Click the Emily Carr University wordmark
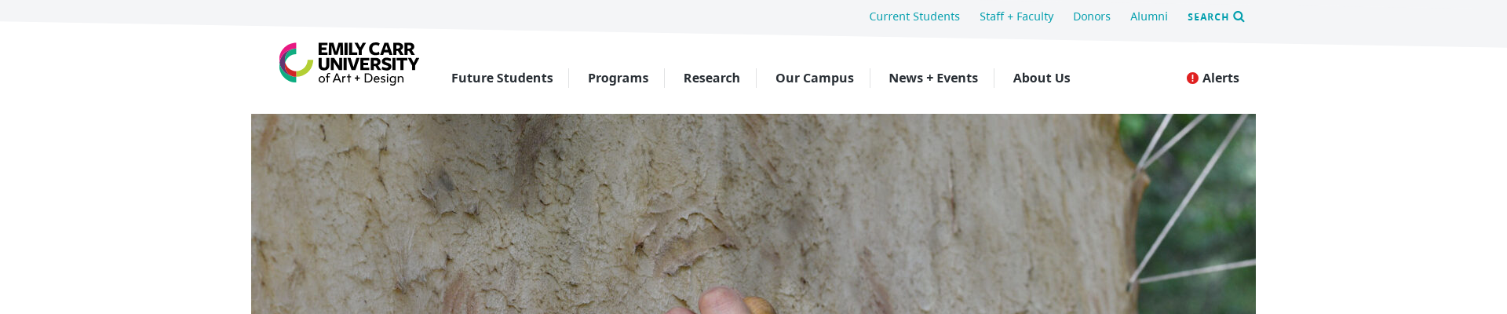The width and height of the screenshot is (1507, 314). pos(368,57)
